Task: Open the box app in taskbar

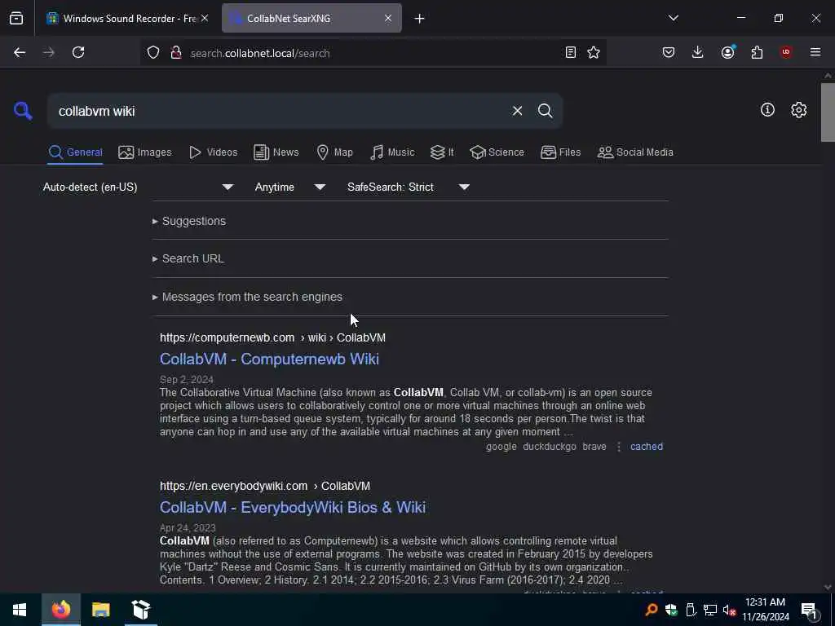Action: point(141,610)
